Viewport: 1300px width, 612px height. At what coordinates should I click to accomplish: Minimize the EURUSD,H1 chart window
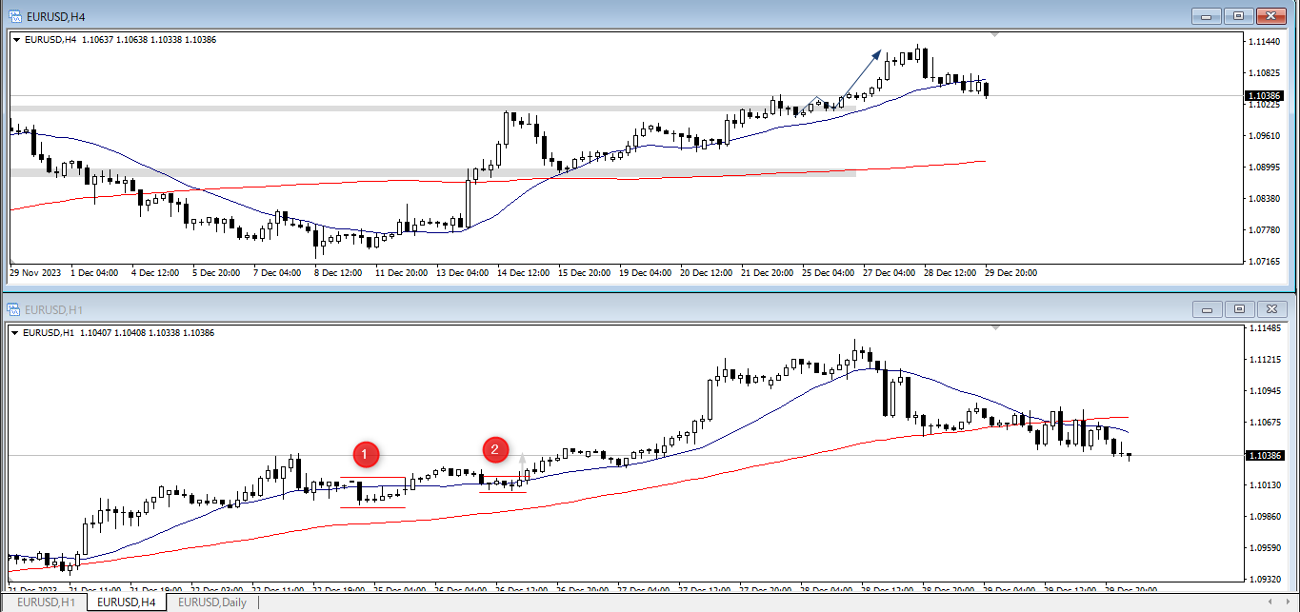[x=1208, y=309]
